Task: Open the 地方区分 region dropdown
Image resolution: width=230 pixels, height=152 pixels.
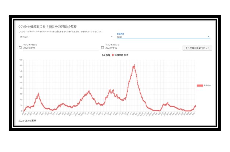Action: click(x=67, y=37)
